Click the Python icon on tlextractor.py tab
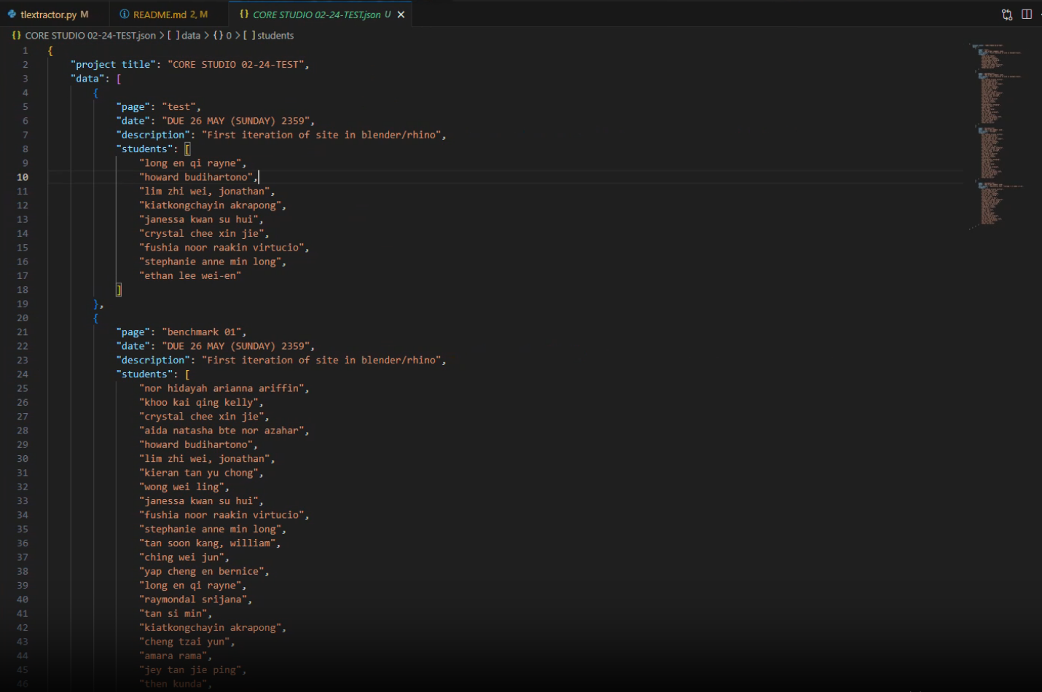The width and height of the screenshot is (1042, 692). [12, 15]
